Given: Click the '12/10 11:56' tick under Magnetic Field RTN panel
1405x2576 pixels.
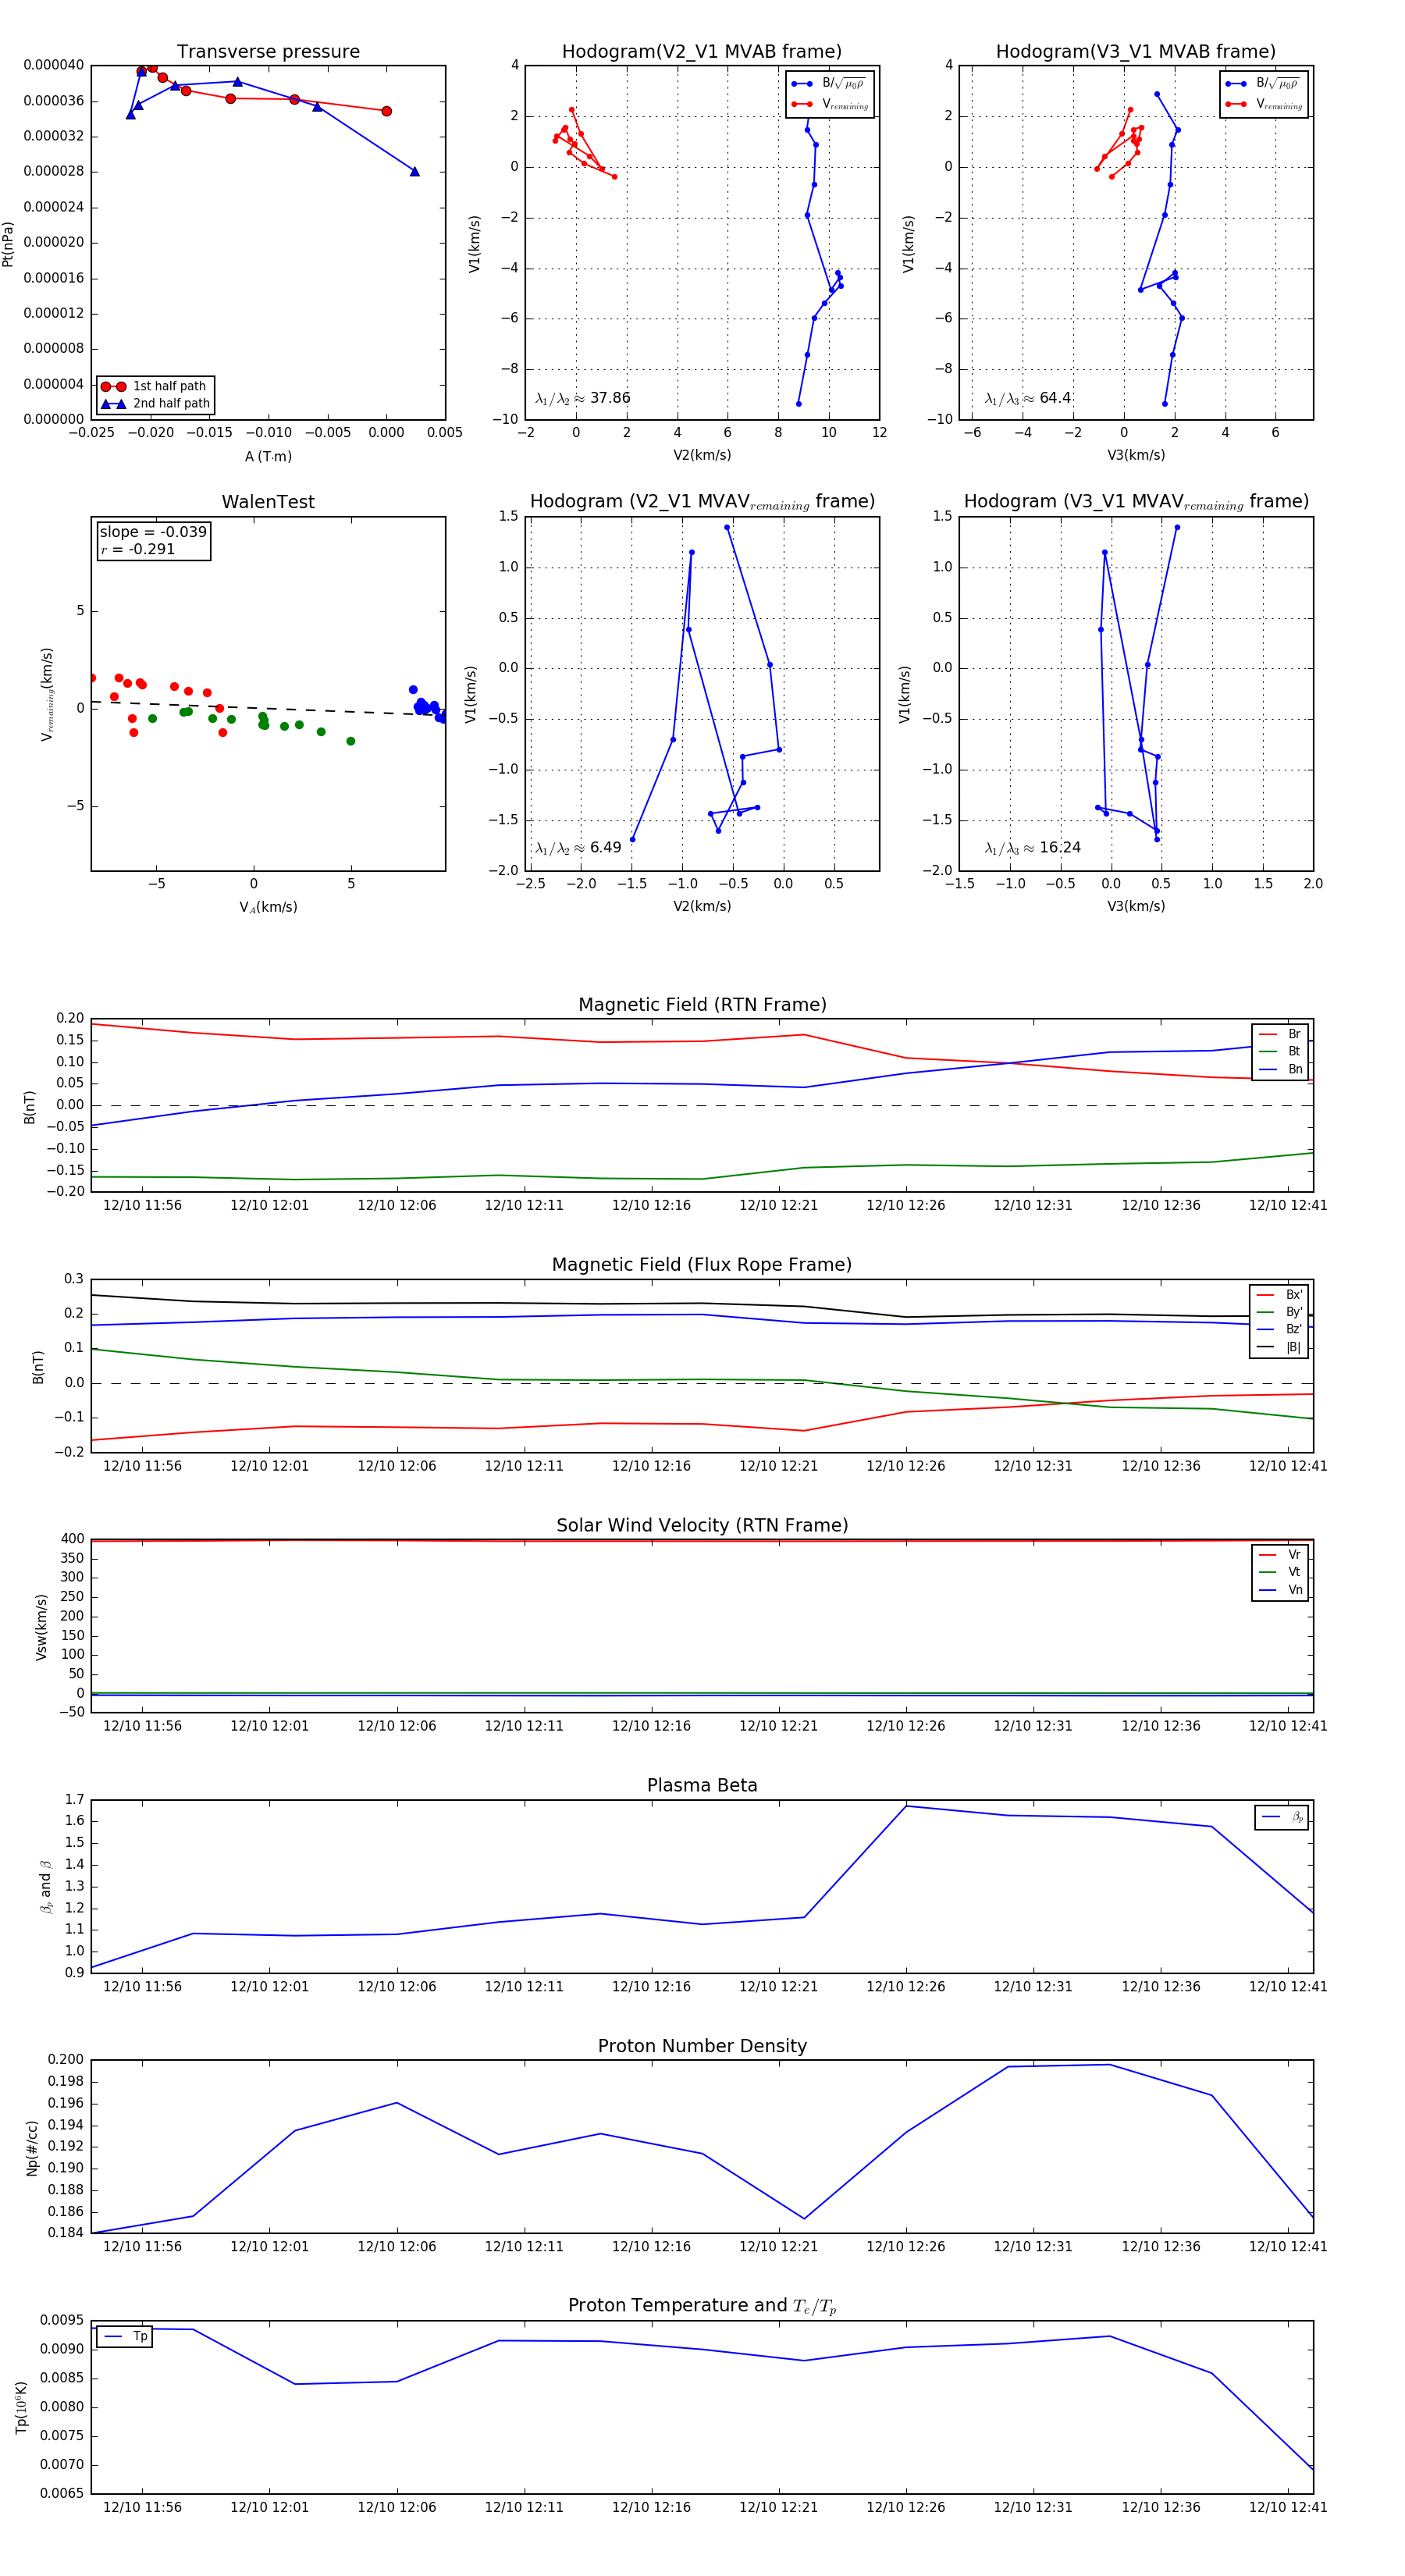Looking at the screenshot, I should (x=142, y=1205).
